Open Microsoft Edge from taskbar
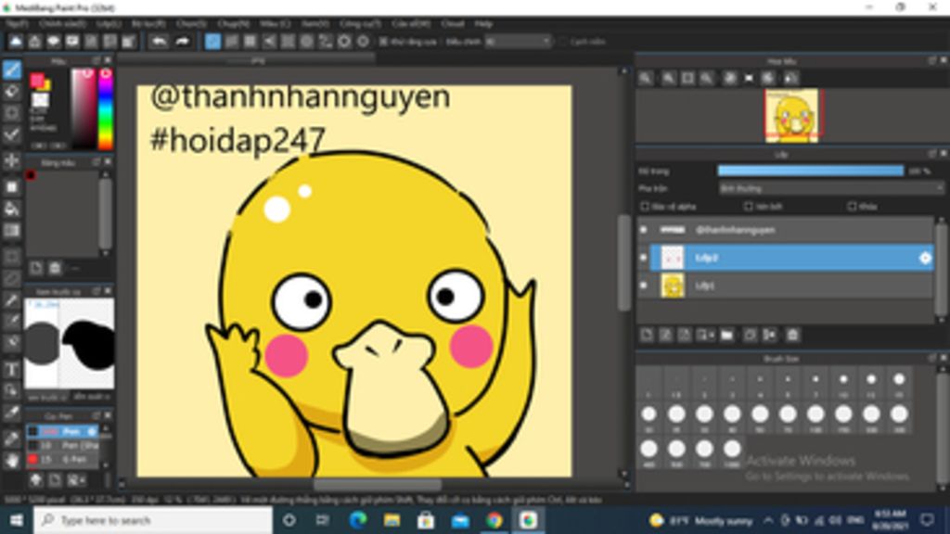 358,520
